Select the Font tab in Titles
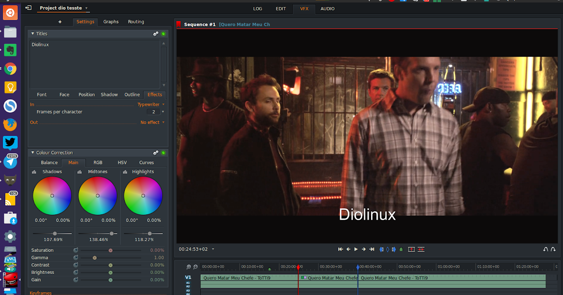This screenshot has height=295, width=563. pyautogui.click(x=42, y=95)
